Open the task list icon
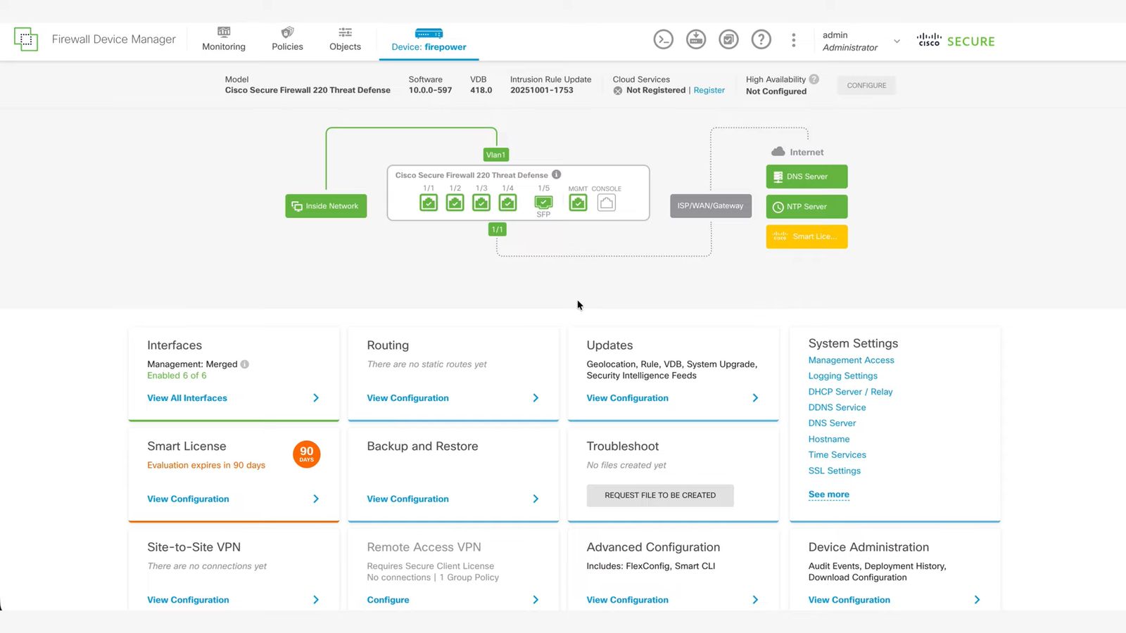 728,39
